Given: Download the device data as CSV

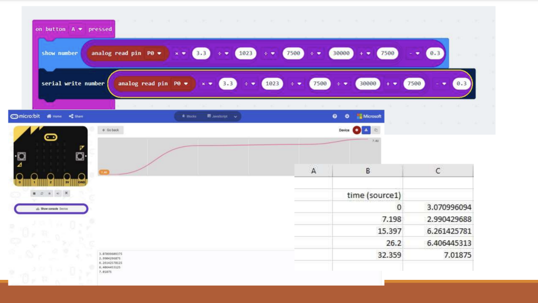Looking at the screenshot, I should (x=366, y=130).
